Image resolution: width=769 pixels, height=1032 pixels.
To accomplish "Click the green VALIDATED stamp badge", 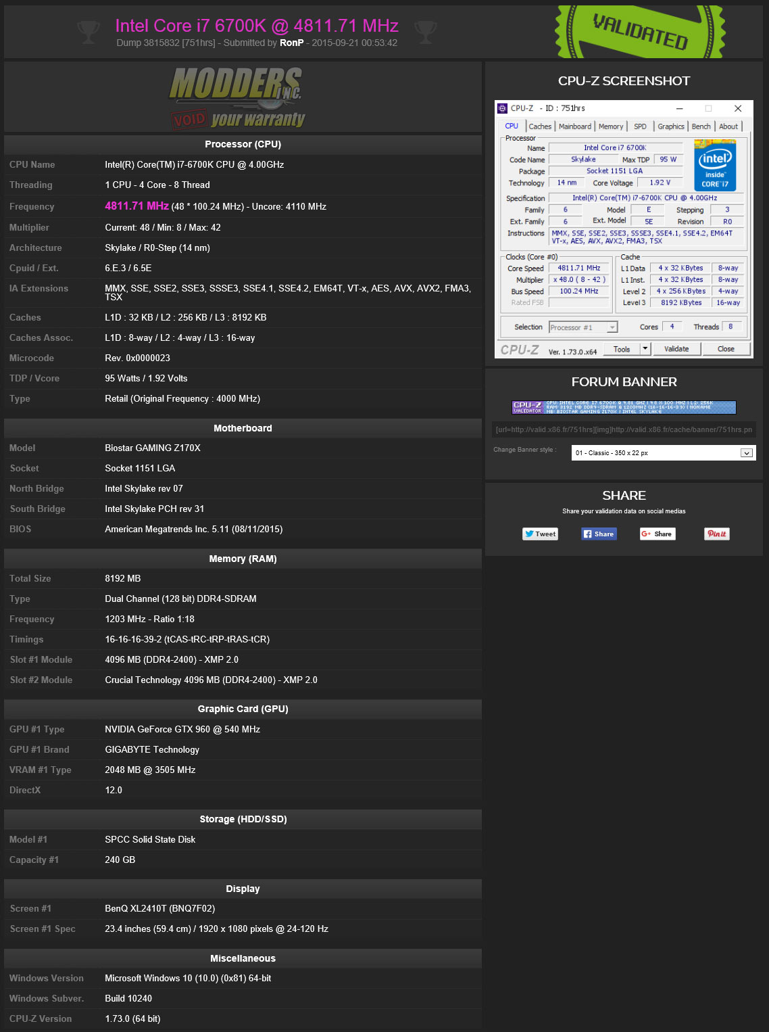I will (x=640, y=32).
